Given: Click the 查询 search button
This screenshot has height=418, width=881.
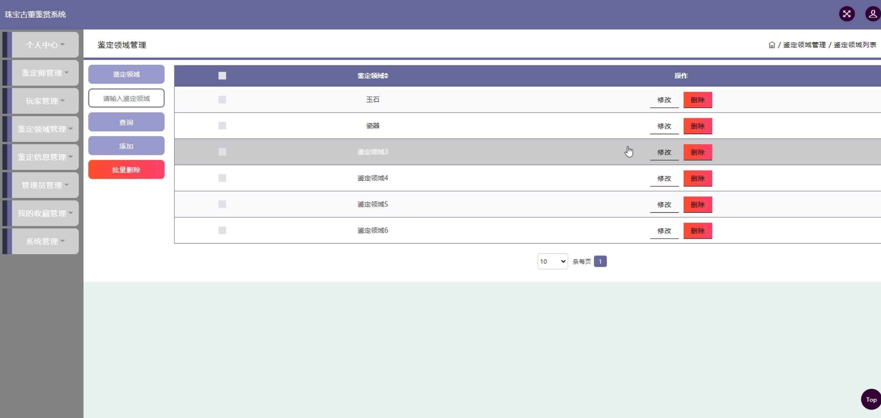Looking at the screenshot, I should (x=126, y=122).
